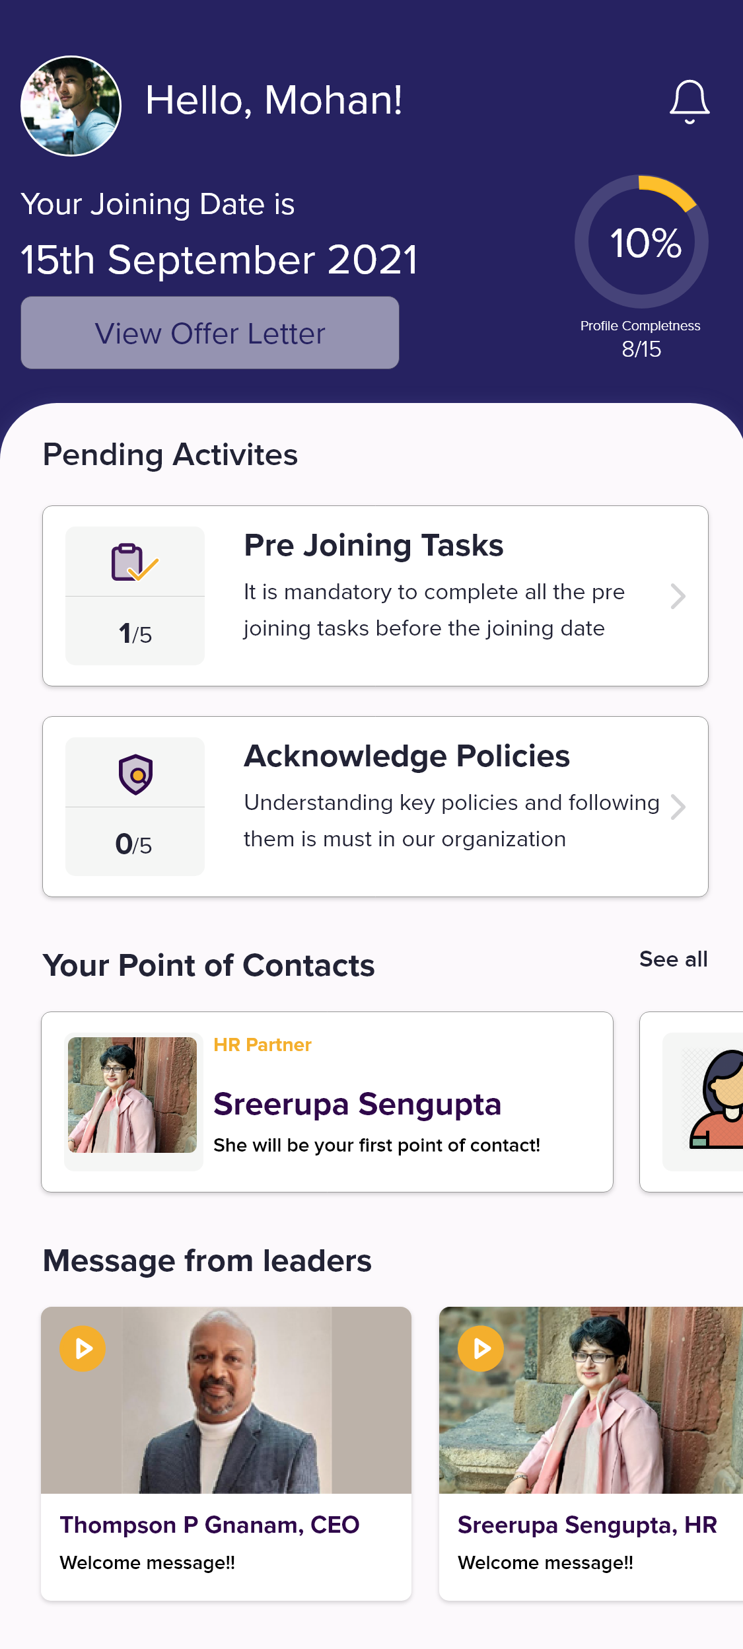Click the View Offer Letter button
Image resolution: width=743 pixels, height=1649 pixels.
click(x=210, y=333)
